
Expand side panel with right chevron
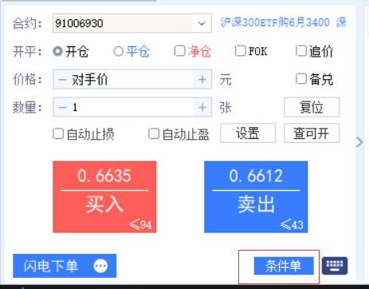(x=359, y=142)
